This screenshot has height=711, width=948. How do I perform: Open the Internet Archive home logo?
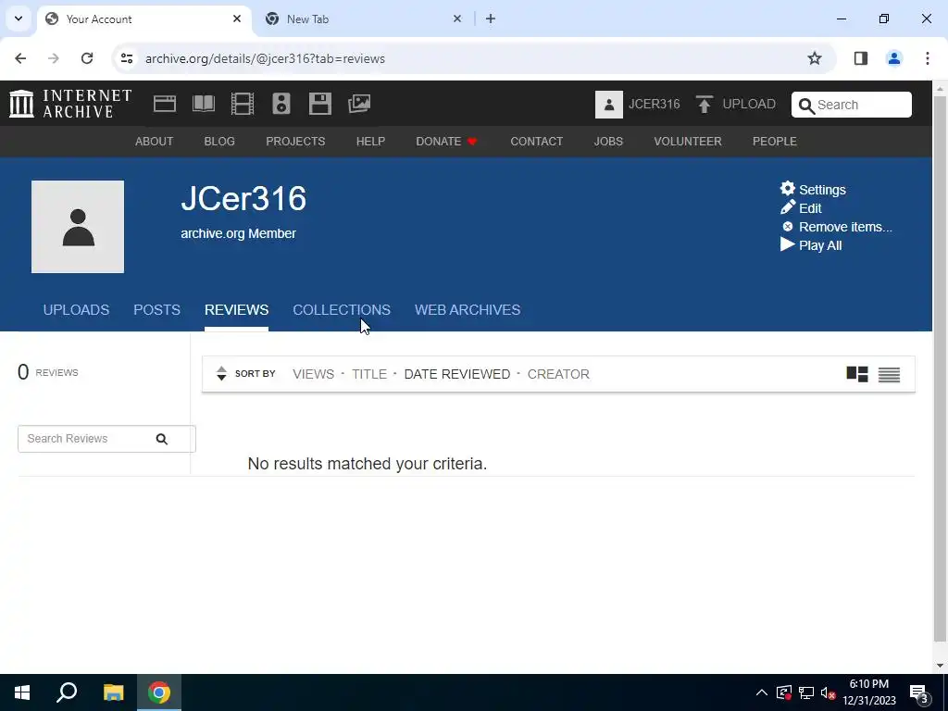click(x=70, y=104)
